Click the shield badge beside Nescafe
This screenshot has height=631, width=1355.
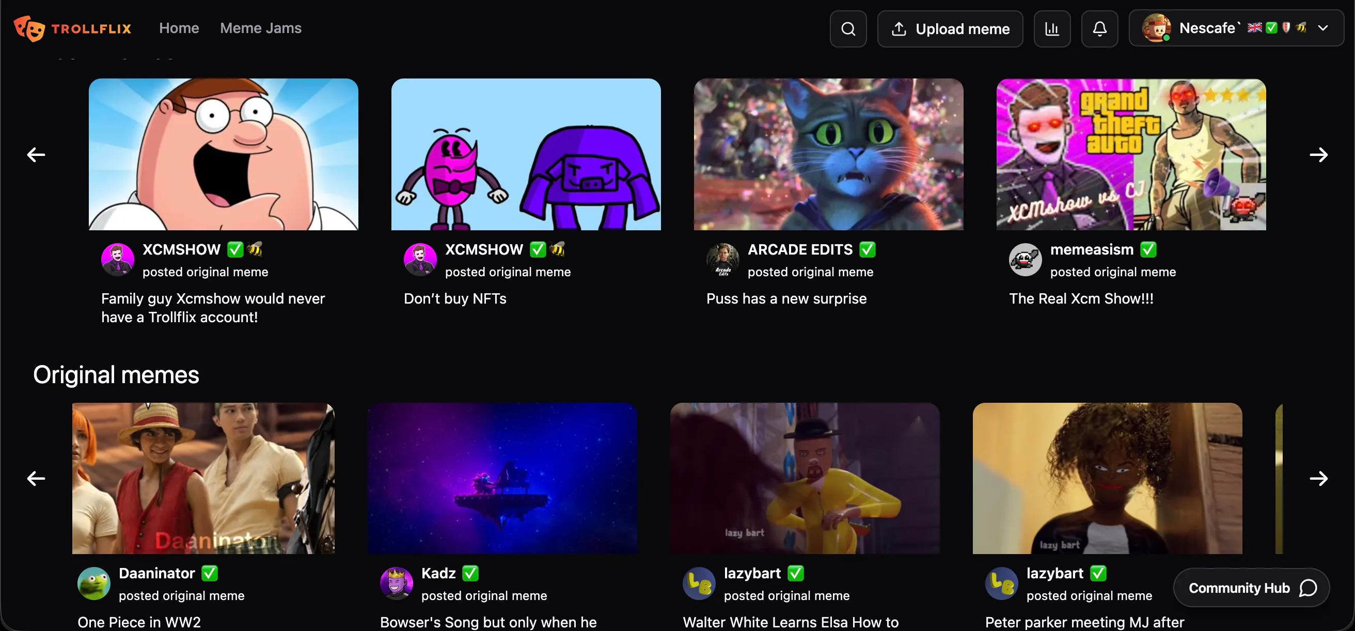[1286, 28]
